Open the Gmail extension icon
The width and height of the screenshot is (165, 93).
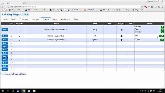145,7
